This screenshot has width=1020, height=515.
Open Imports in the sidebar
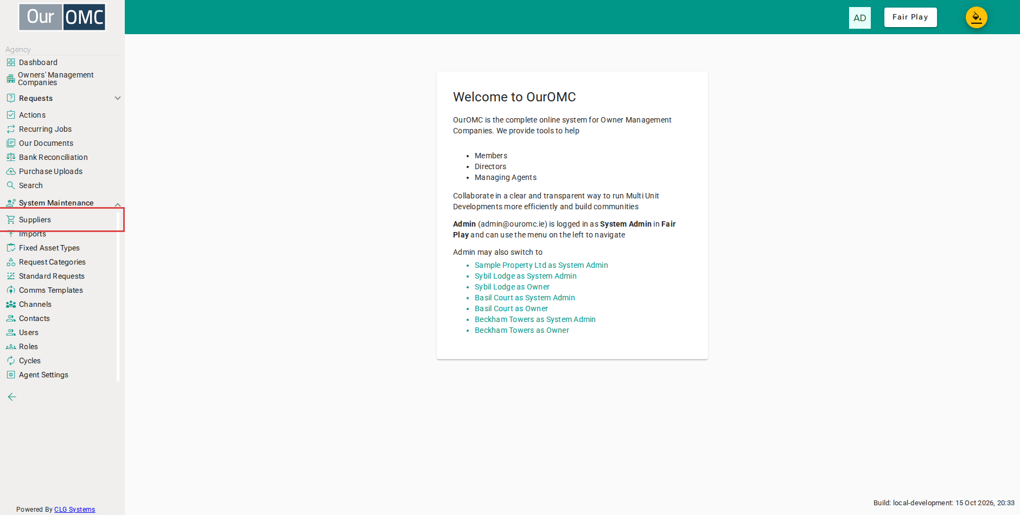click(33, 234)
